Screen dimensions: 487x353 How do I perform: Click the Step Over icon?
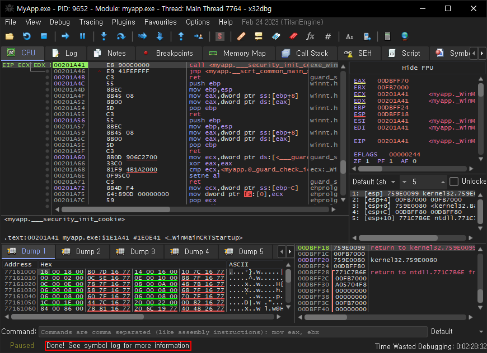point(121,36)
